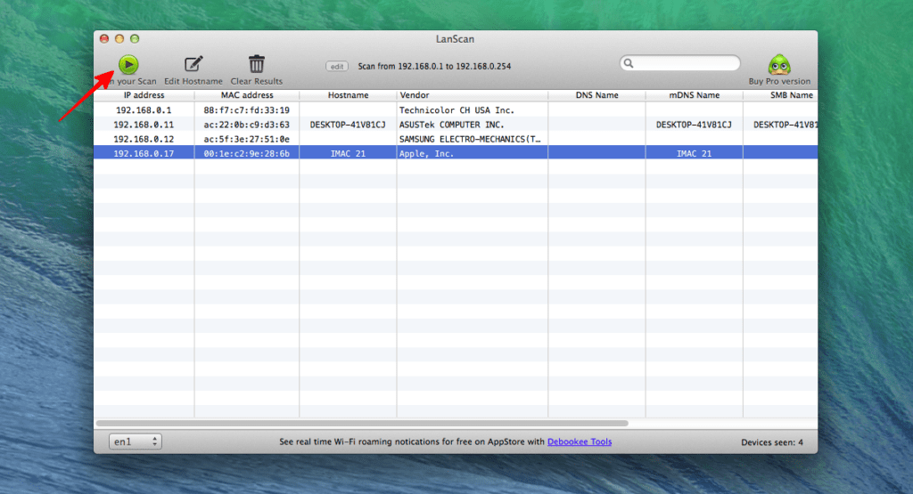Open the en1 network interface dropdown
The height and width of the screenshot is (494, 913).
[135, 441]
